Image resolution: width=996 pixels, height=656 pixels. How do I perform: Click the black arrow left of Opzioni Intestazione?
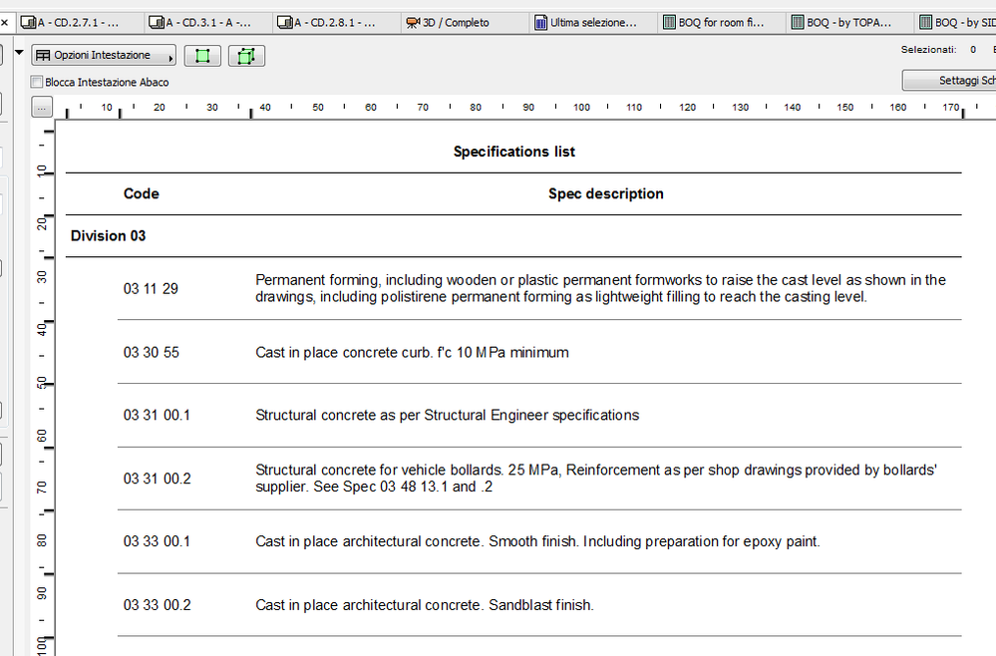19,53
